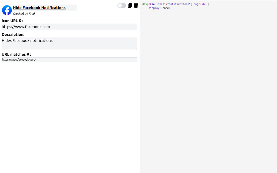The image size is (277, 173).
Task: Click the div aria-label selector line
Action: click(176, 4)
